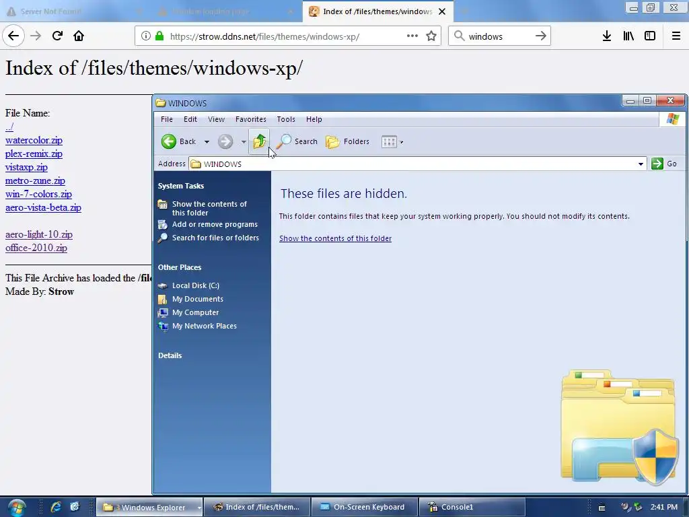Toggle the Folders pane in Explorer toolbar
This screenshot has width=689, height=517.
348,141
